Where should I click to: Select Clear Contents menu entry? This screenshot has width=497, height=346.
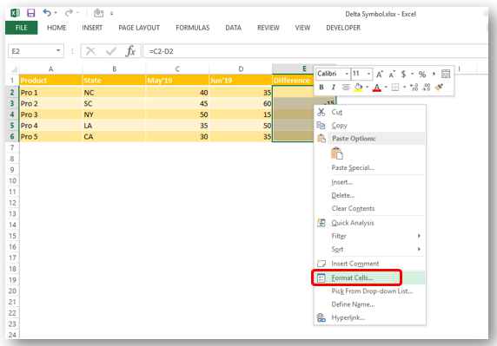[369, 208]
